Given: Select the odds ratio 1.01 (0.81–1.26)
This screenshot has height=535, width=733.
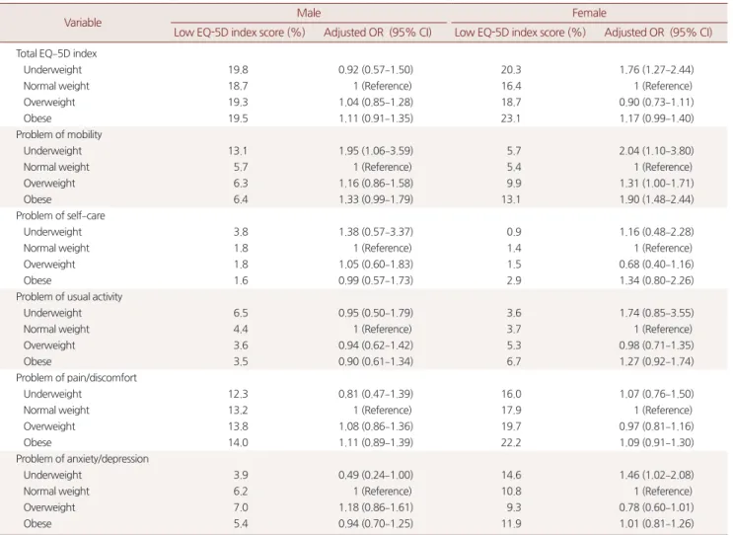Looking at the screenshot, I should [656, 524].
